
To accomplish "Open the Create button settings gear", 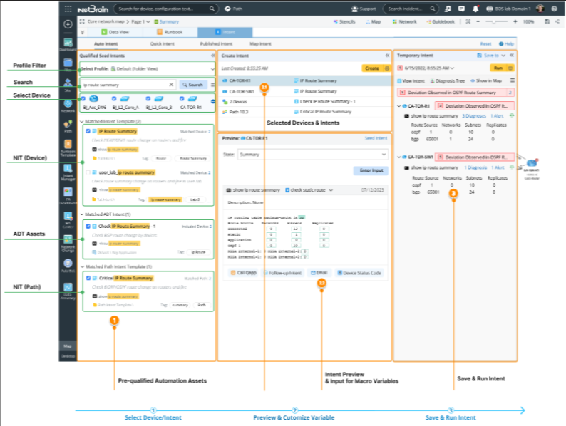I will (x=387, y=68).
